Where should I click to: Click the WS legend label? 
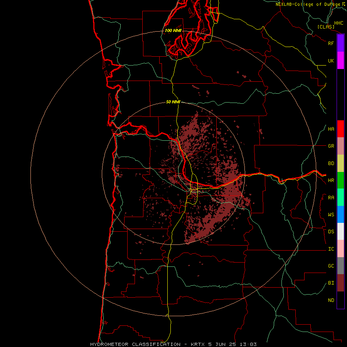point(331,215)
